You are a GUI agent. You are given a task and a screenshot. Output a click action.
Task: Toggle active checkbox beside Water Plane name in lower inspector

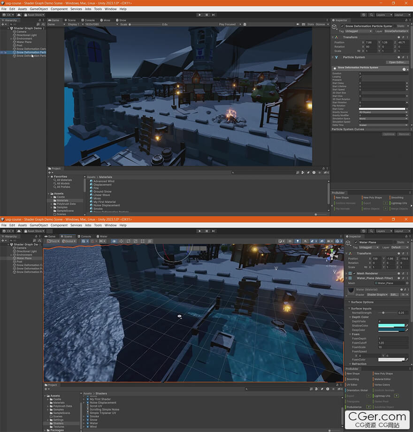tap(356, 243)
